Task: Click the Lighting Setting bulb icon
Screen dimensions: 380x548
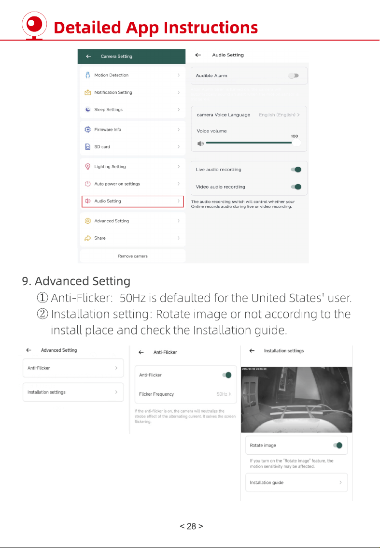Action: point(88,167)
